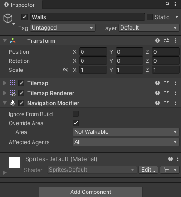
Task: Open Tilemap Renderer help question mark
Action: coord(157,93)
